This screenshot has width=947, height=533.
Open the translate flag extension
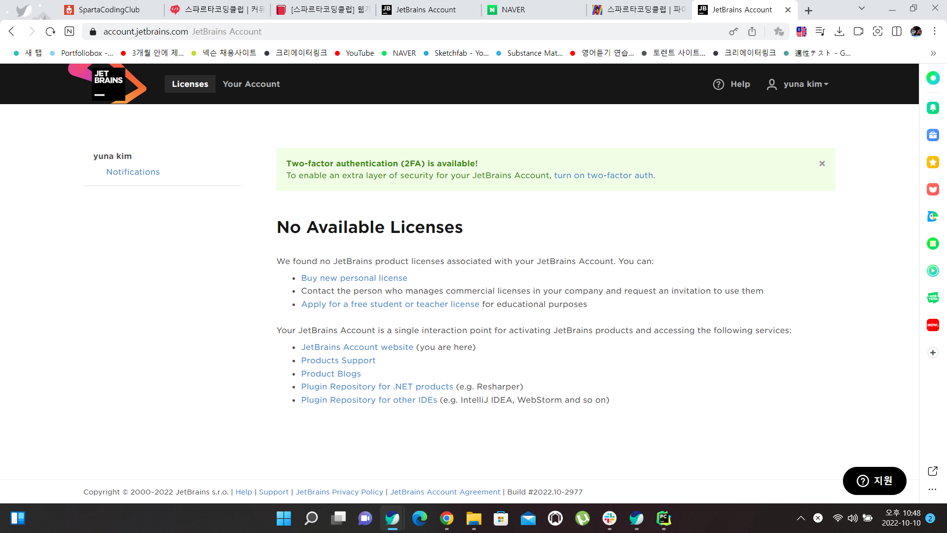[801, 32]
